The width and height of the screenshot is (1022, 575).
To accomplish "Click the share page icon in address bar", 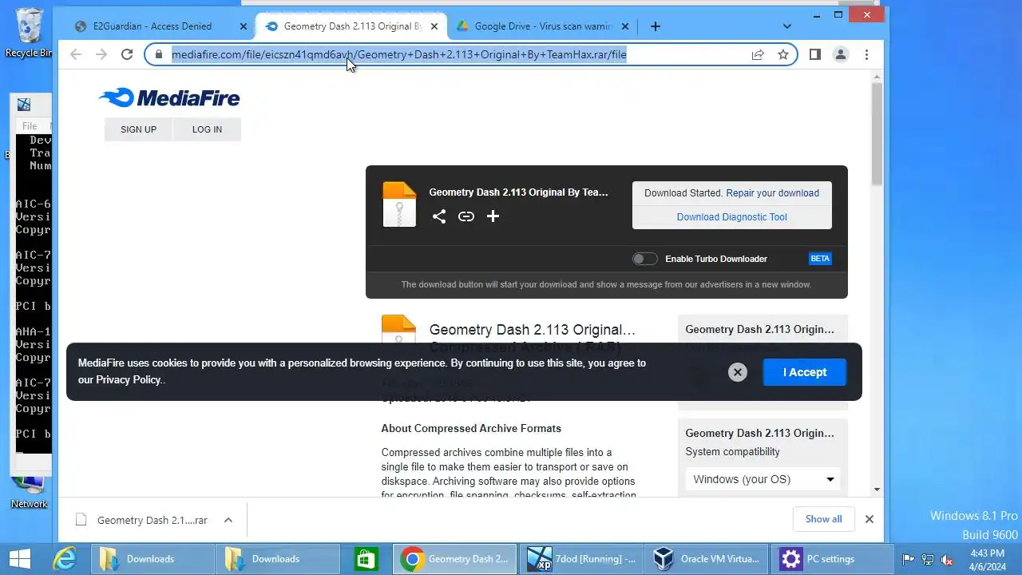I will (x=758, y=54).
